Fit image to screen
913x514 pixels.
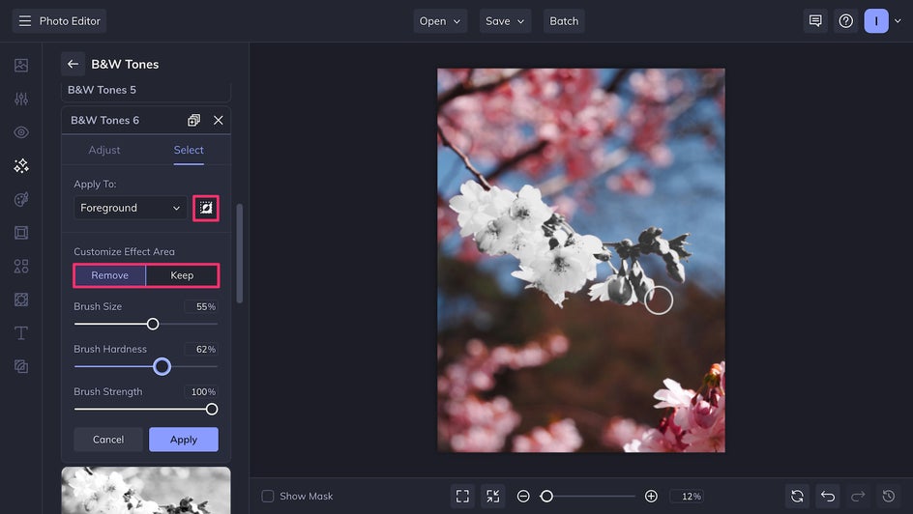click(462, 496)
